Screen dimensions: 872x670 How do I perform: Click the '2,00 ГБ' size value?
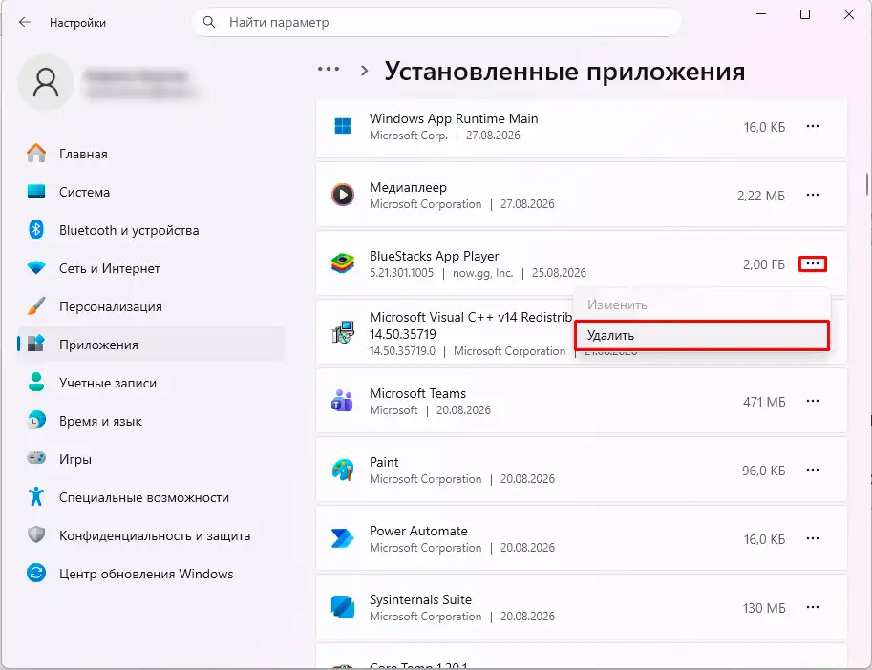point(764,264)
